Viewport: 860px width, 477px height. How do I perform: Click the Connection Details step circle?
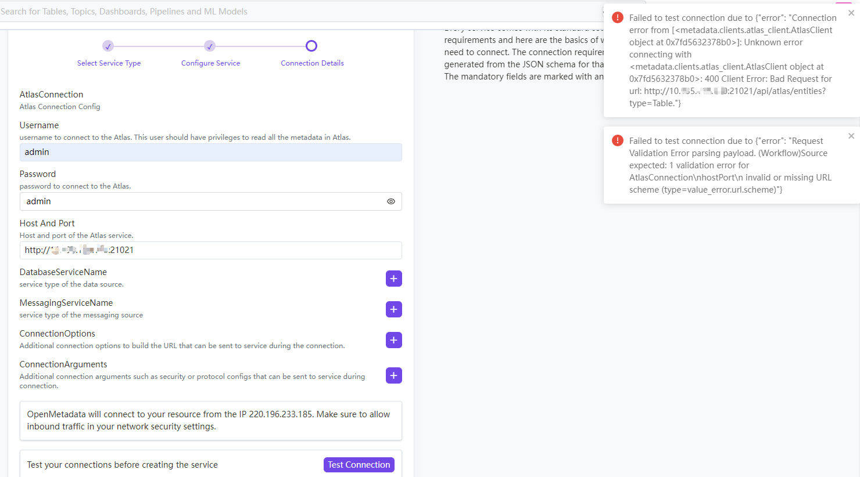tap(311, 45)
